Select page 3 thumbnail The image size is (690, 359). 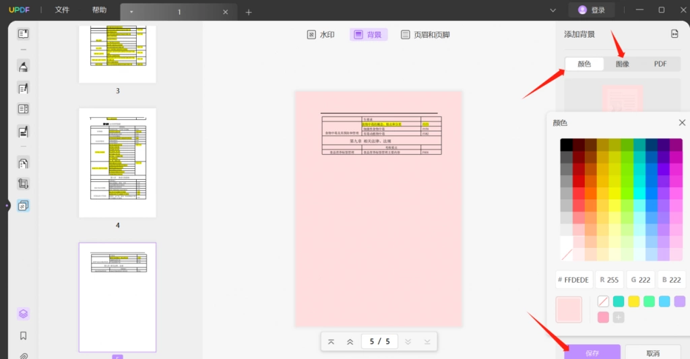click(x=117, y=54)
